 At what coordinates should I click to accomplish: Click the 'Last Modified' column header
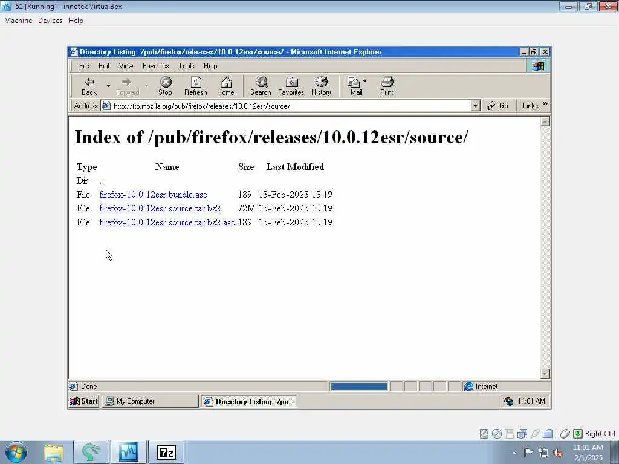click(x=295, y=167)
